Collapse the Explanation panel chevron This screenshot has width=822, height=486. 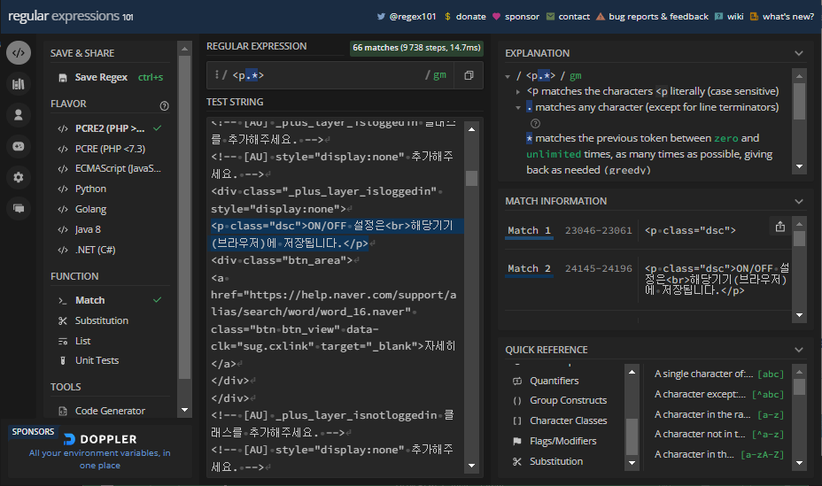pos(798,53)
